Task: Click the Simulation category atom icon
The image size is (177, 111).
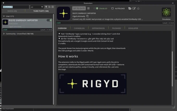Action: pos(166,12)
